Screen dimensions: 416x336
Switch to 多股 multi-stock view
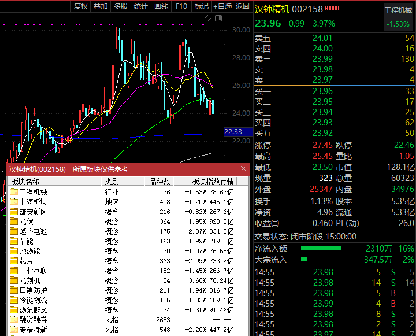(x=120, y=6)
